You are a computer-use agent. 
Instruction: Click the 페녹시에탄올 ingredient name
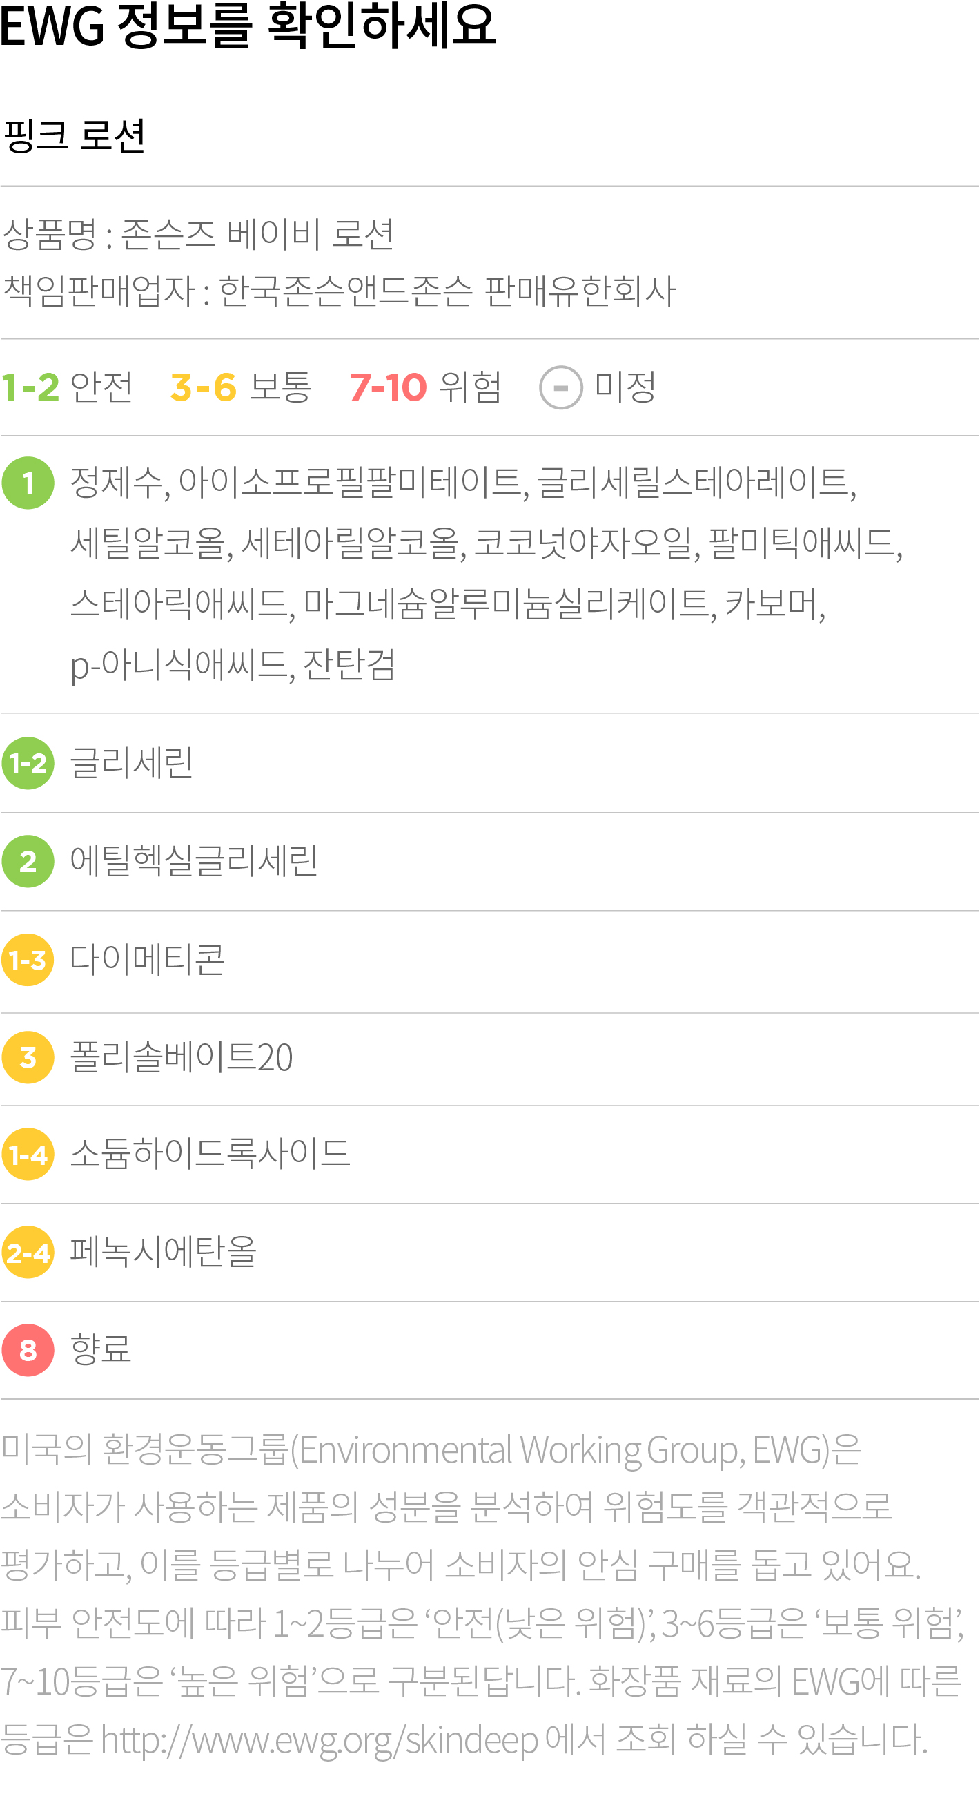(164, 1252)
